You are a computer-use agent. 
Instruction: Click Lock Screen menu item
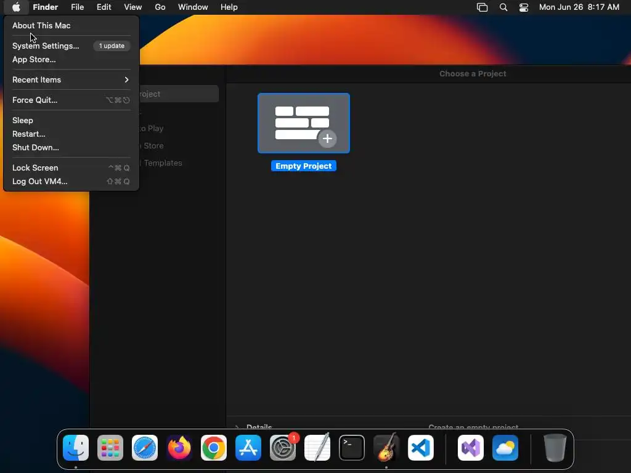pyautogui.click(x=35, y=168)
